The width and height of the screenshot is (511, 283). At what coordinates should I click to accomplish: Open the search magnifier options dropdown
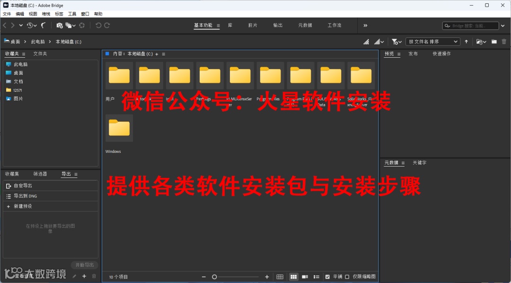point(447,26)
